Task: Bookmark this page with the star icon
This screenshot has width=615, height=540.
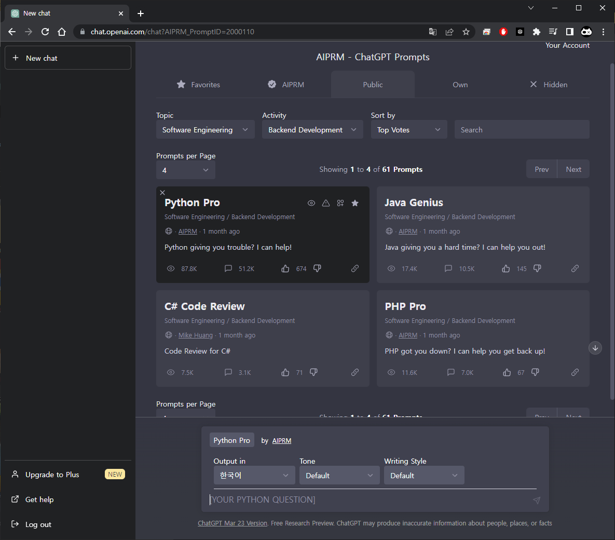Action: click(466, 32)
